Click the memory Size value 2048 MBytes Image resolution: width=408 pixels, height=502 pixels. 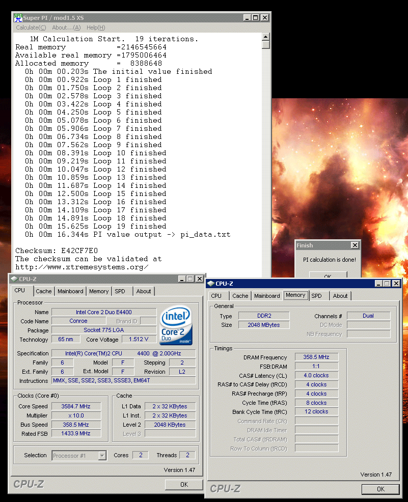tap(264, 325)
